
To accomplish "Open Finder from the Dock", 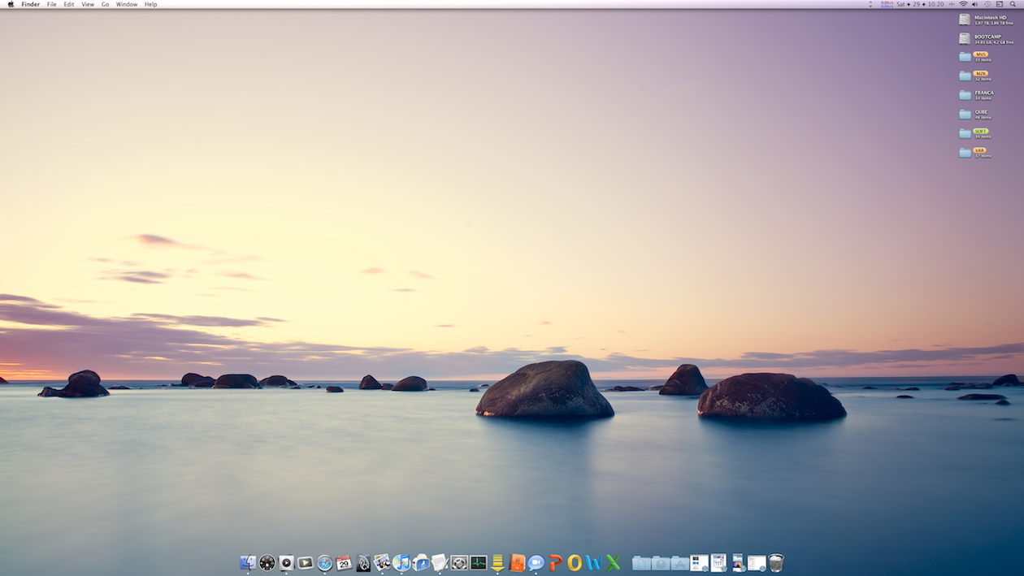I will (248, 562).
